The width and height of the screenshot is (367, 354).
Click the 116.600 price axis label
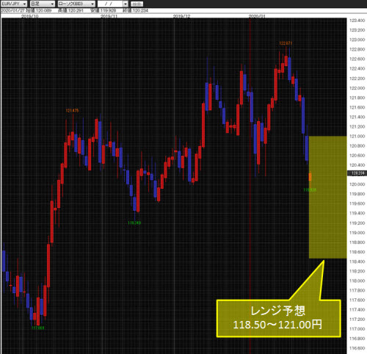coord(357,348)
